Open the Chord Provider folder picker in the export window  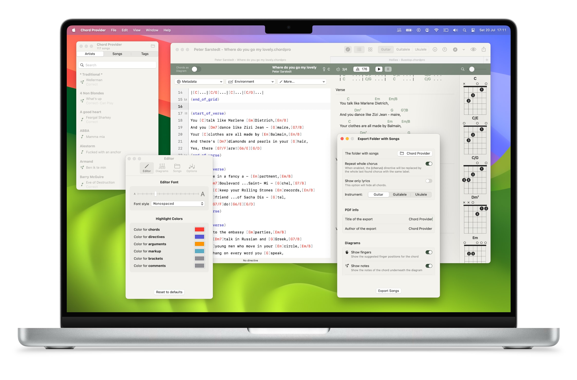click(415, 153)
